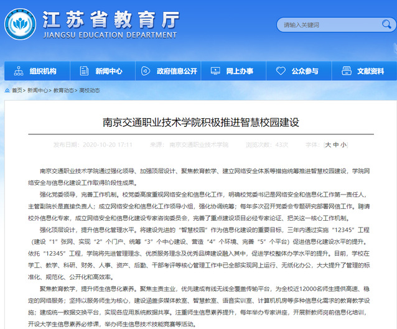Click the 公众参与 heart icon
The height and width of the screenshot is (329, 397).
(281, 71)
